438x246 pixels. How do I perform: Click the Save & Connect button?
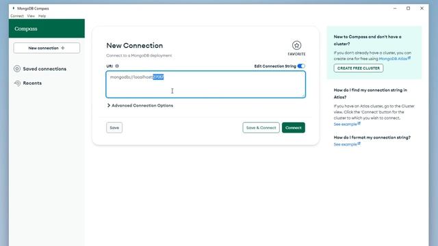tap(261, 128)
